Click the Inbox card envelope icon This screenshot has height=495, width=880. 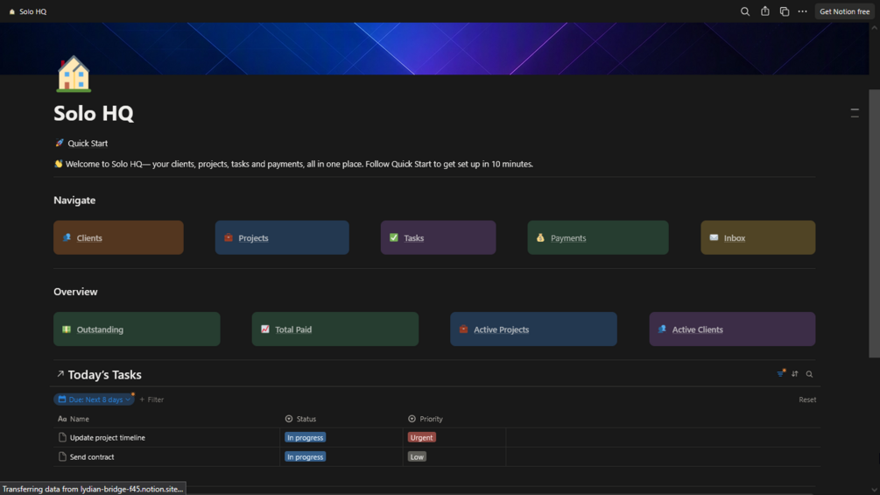714,237
